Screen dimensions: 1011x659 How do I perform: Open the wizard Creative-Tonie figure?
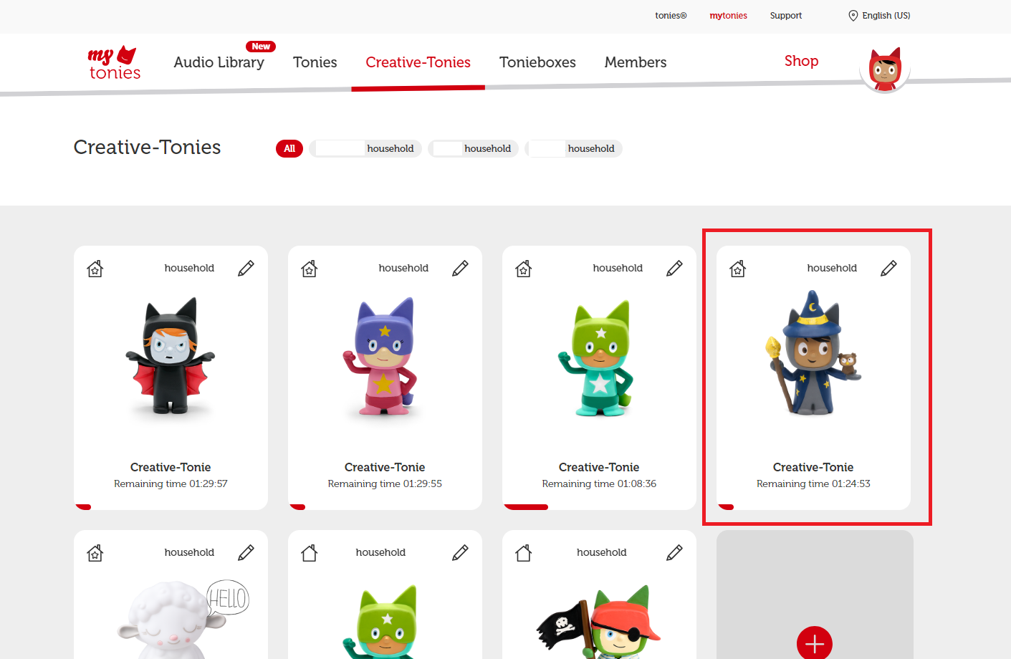(813, 352)
